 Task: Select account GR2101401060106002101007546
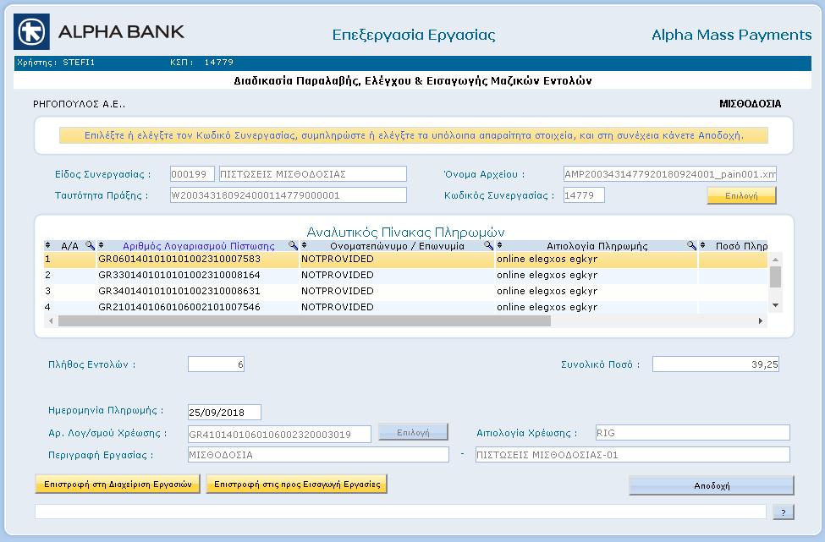pos(179,307)
